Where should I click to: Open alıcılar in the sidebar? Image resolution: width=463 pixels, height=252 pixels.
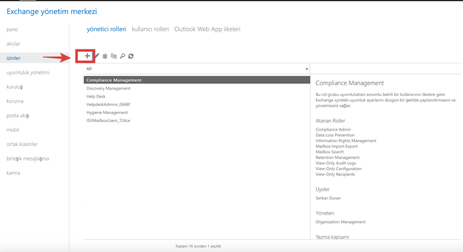tap(13, 44)
